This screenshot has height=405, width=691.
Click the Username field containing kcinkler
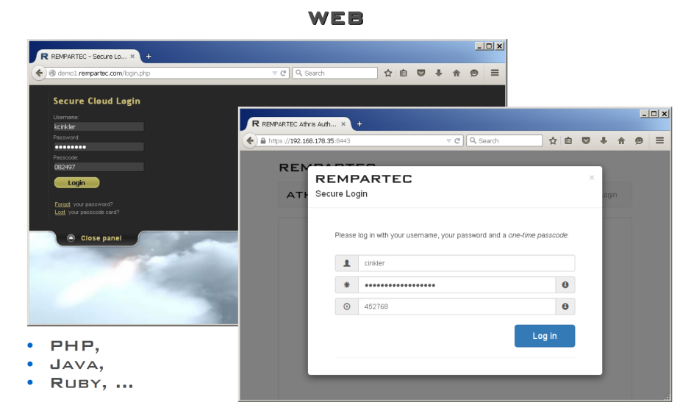99,126
